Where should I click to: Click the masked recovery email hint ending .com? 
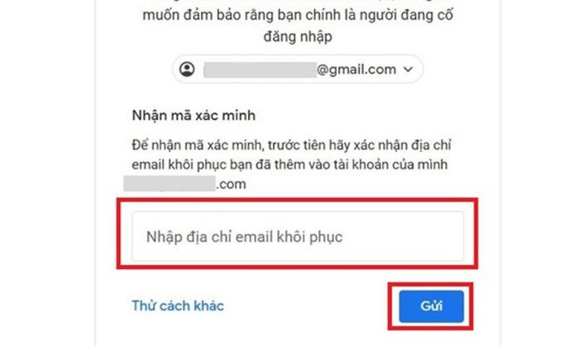[x=184, y=183]
